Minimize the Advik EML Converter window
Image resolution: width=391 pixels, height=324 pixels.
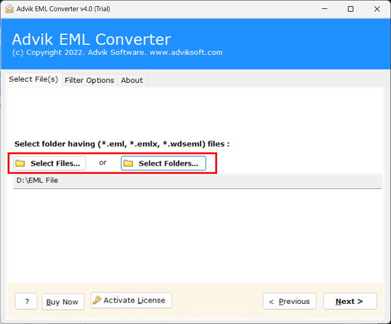point(325,9)
